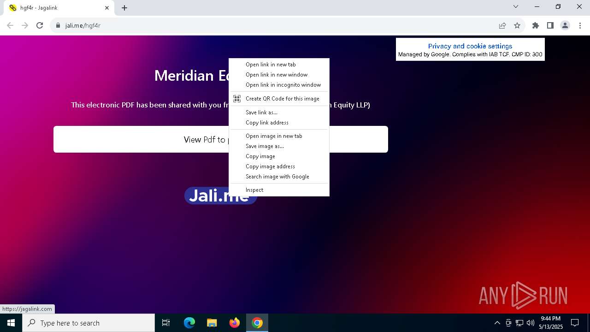Image resolution: width=590 pixels, height=332 pixels.
Task: Choose Open link in new window
Action: coord(279,75)
